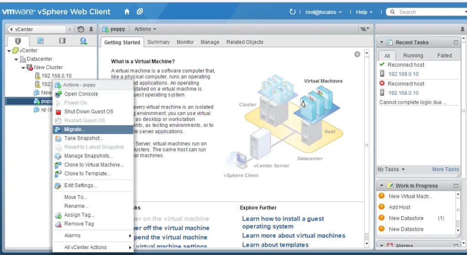
Task: Pin the right sidebar panel
Action: tap(462, 29)
